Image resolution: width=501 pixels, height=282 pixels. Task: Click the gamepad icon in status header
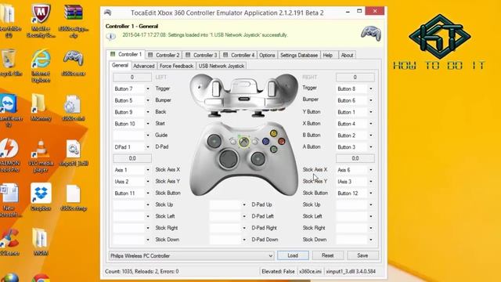coord(371,33)
